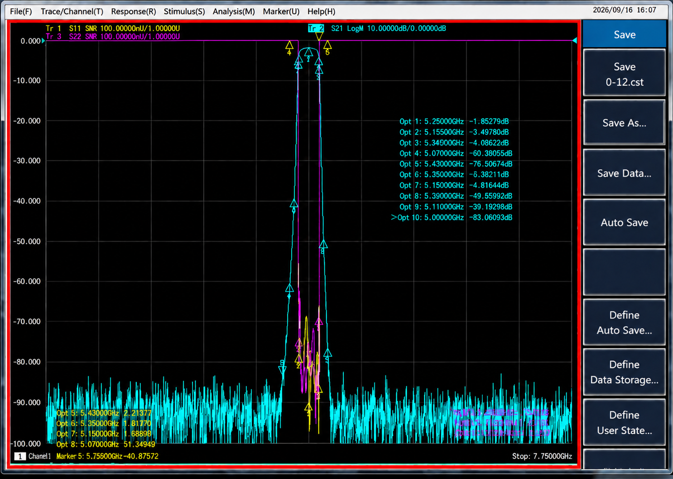Select Opt 9 readout showing -39.19298dB
Viewport: 673px width, 479px height.
(x=456, y=207)
